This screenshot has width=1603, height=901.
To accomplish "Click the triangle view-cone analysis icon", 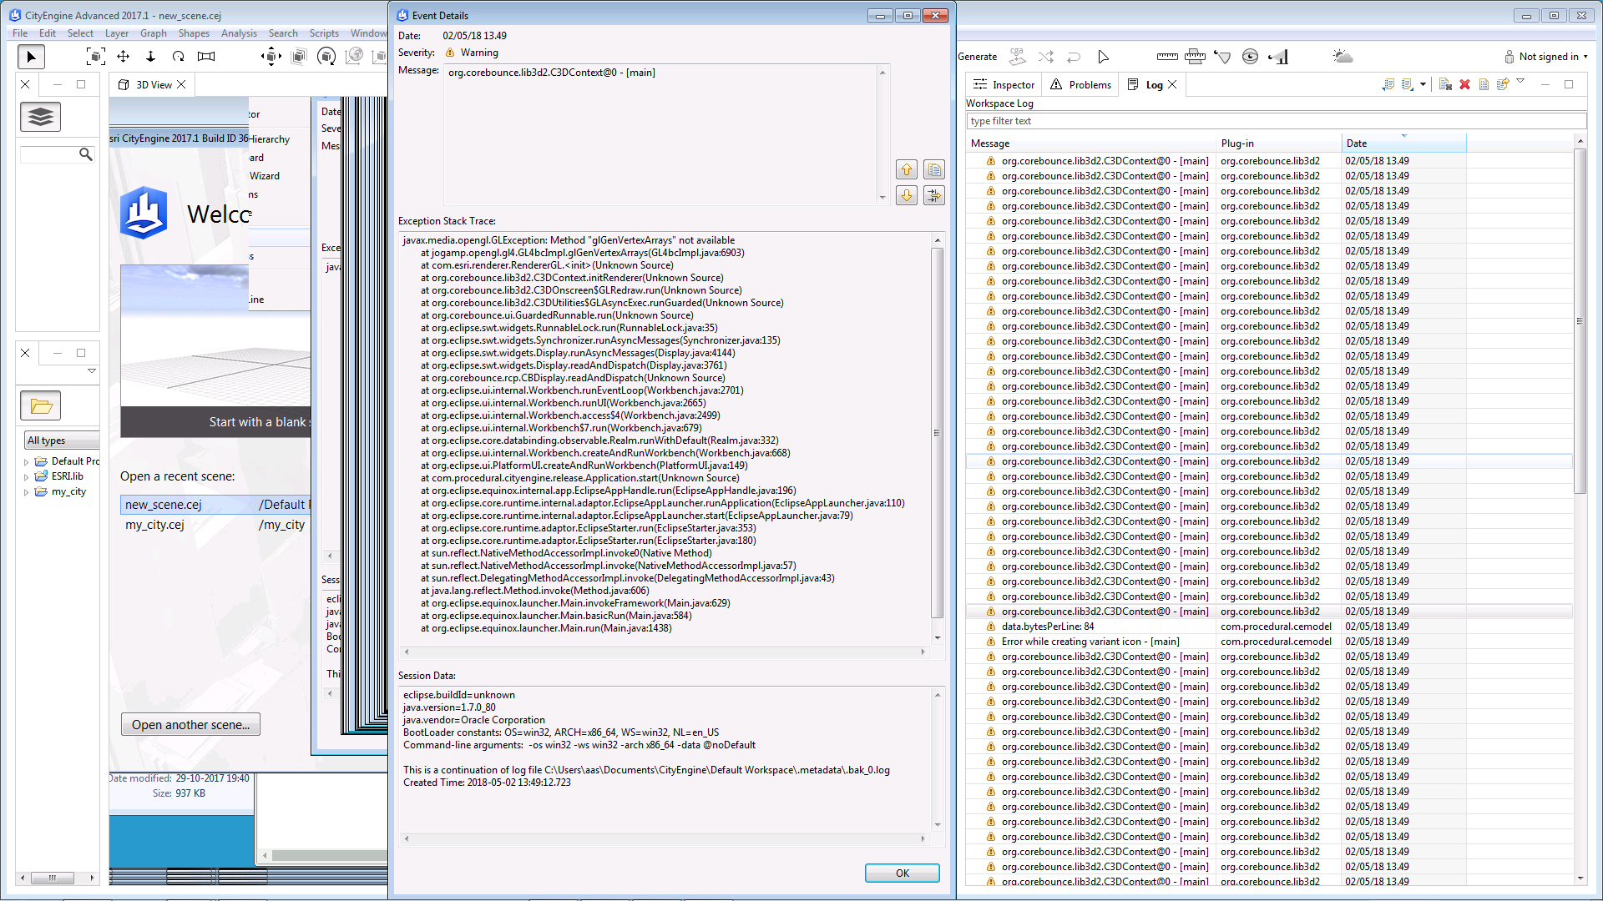I will 1222,57.
